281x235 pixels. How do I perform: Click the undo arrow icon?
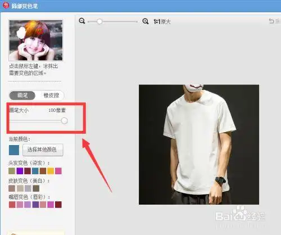[271, 21]
